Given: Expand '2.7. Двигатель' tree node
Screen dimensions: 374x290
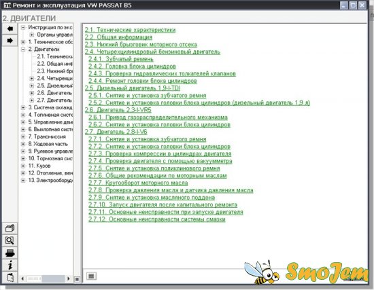Looking at the screenshot, I should [x=32, y=101].
